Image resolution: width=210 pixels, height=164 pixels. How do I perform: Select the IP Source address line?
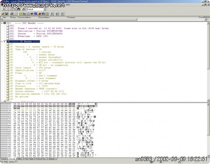point(37,91)
